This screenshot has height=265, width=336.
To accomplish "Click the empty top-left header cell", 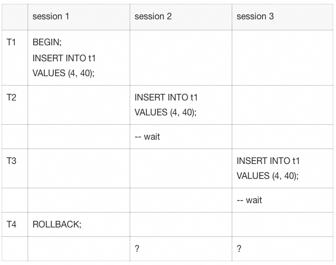I will (15, 17).
